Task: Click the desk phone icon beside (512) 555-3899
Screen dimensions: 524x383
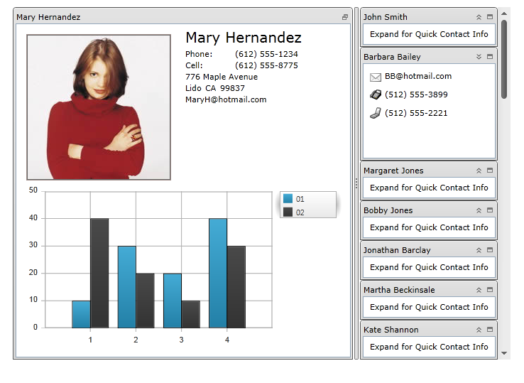Action: tap(376, 95)
